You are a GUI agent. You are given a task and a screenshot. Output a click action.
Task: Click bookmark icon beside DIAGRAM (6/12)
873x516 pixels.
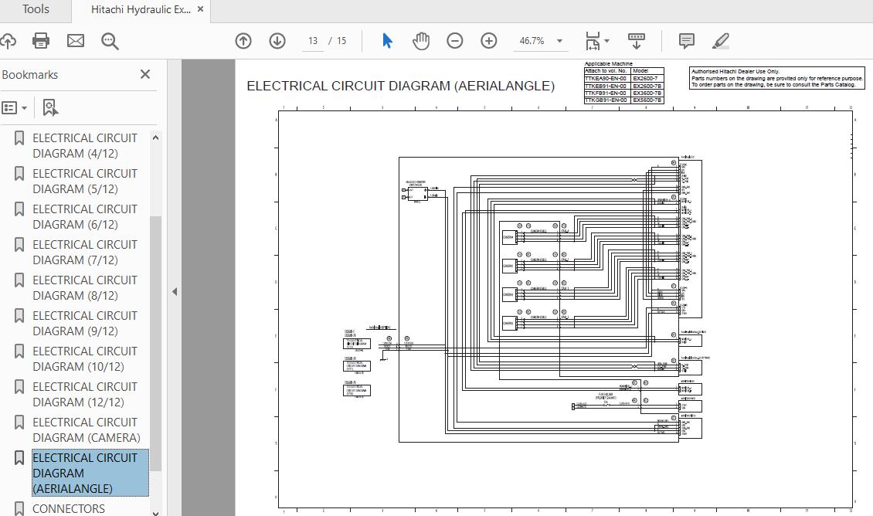[x=19, y=209]
